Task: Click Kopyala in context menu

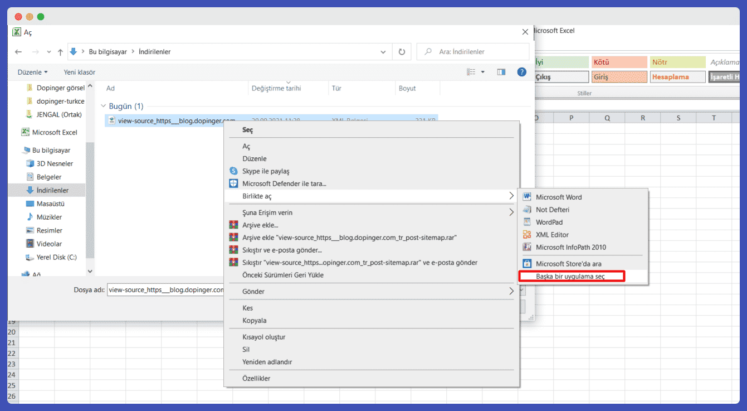Action: point(372,321)
